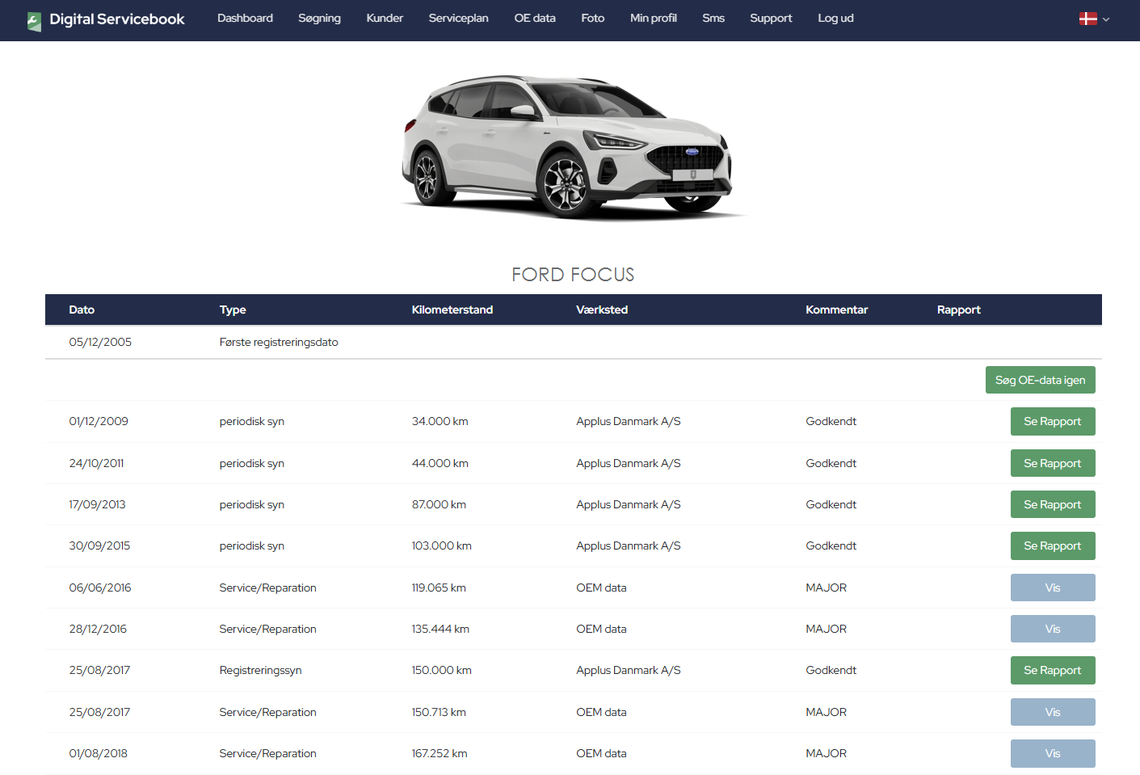1140x775 pixels.
Task: Click the FORD FOCUS heading
Action: click(573, 275)
